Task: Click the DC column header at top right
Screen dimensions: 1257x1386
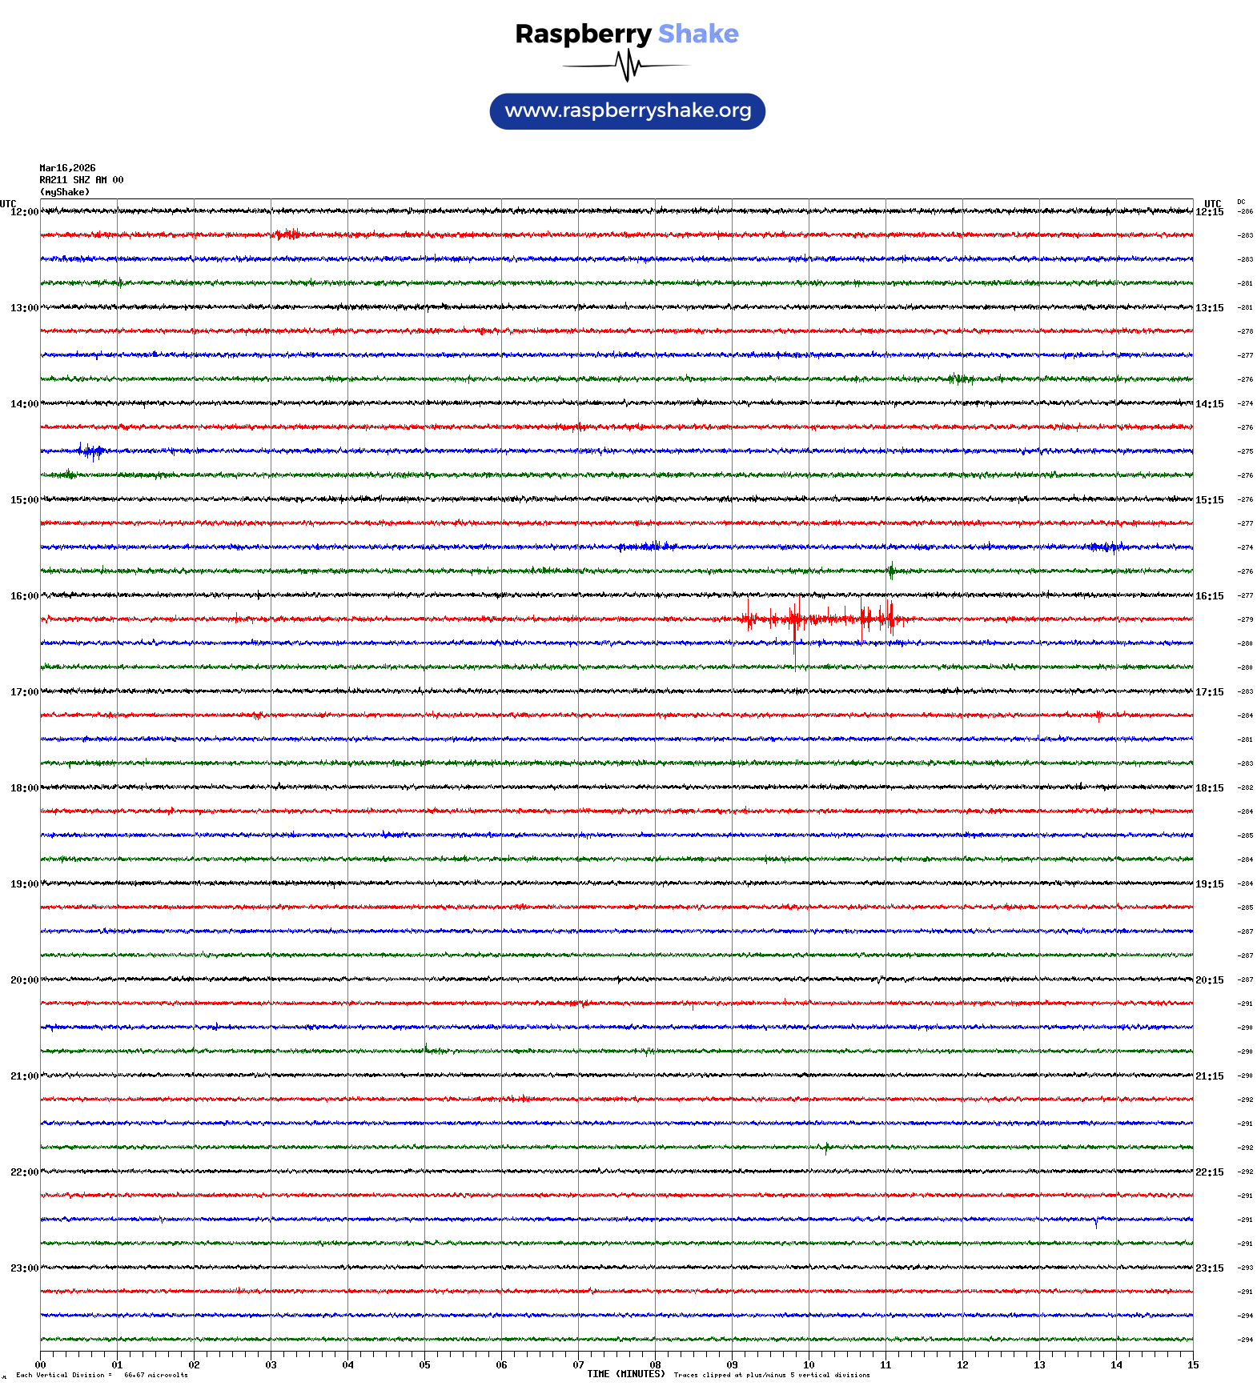Action: click(x=1241, y=202)
